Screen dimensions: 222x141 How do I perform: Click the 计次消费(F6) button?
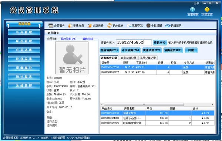(130, 50)
